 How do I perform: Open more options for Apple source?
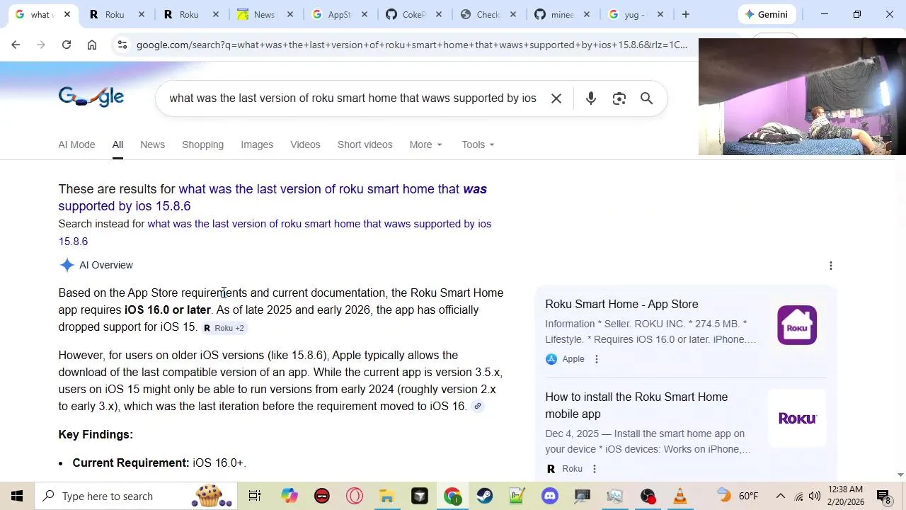[597, 359]
